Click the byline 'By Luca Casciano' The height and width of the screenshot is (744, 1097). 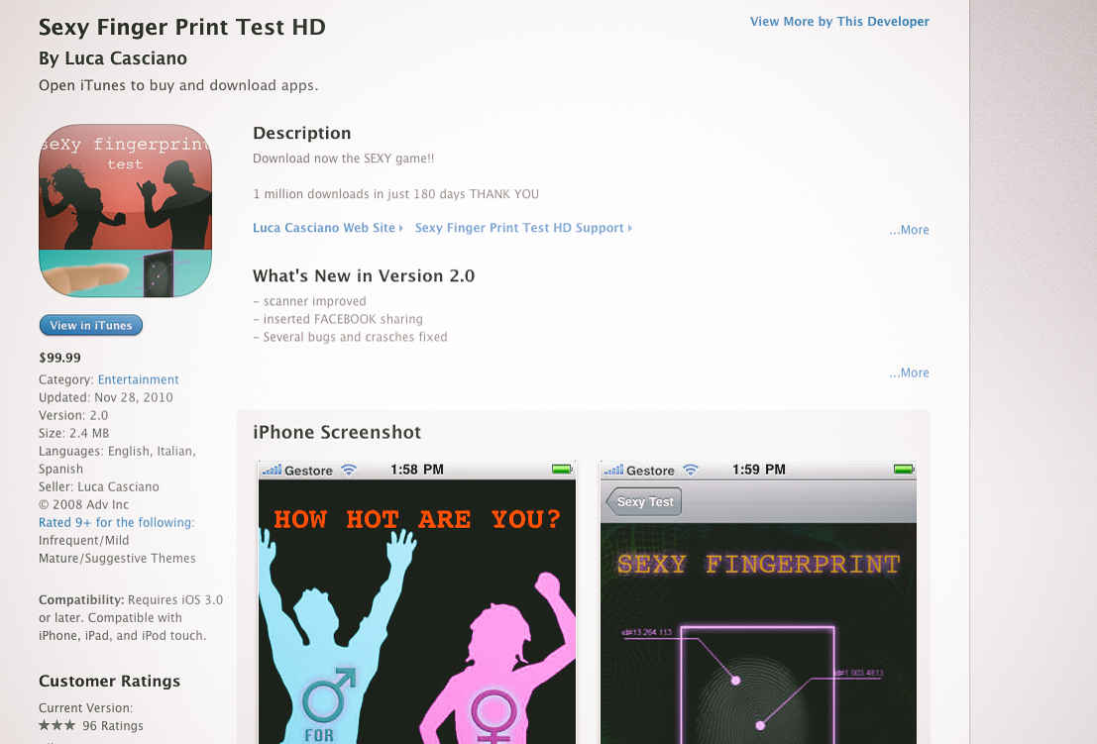tap(113, 58)
